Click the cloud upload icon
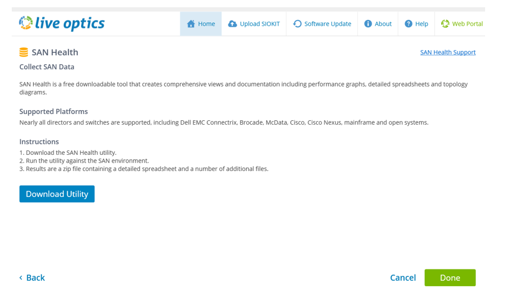Viewport: 512px width, 298px height. click(x=232, y=24)
